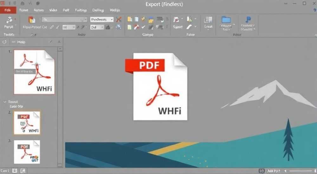The height and width of the screenshot is (174, 317).
Task: Open the Pividiensts dropdown
Action: pyautogui.click(x=102, y=19)
